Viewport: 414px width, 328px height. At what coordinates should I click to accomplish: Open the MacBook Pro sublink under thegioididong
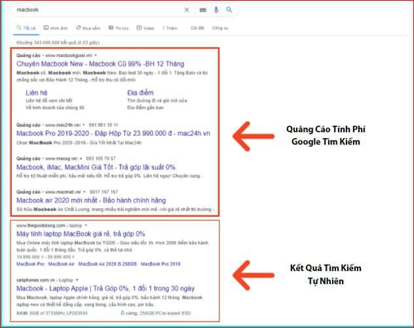click(30, 264)
